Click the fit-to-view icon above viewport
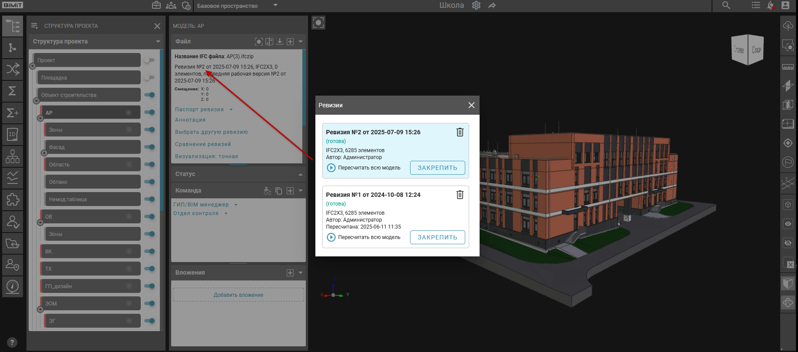The image size is (798, 352). pyautogui.click(x=318, y=23)
